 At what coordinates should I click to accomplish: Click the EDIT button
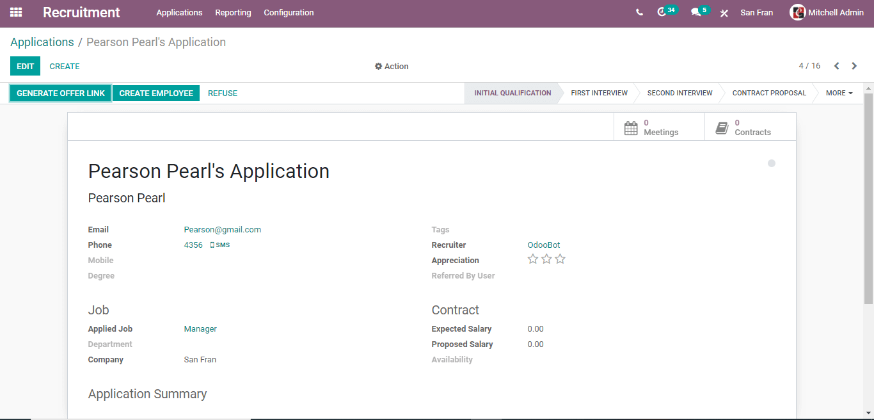click(25, 66)
